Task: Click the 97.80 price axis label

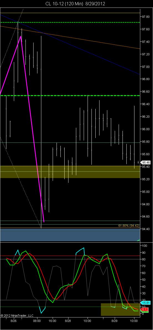Action: (146, 17)
